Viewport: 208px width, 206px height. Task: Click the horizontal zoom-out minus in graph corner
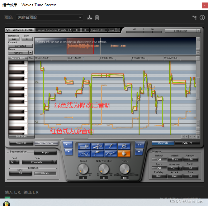pyautogui.click(x=191, y=137)
